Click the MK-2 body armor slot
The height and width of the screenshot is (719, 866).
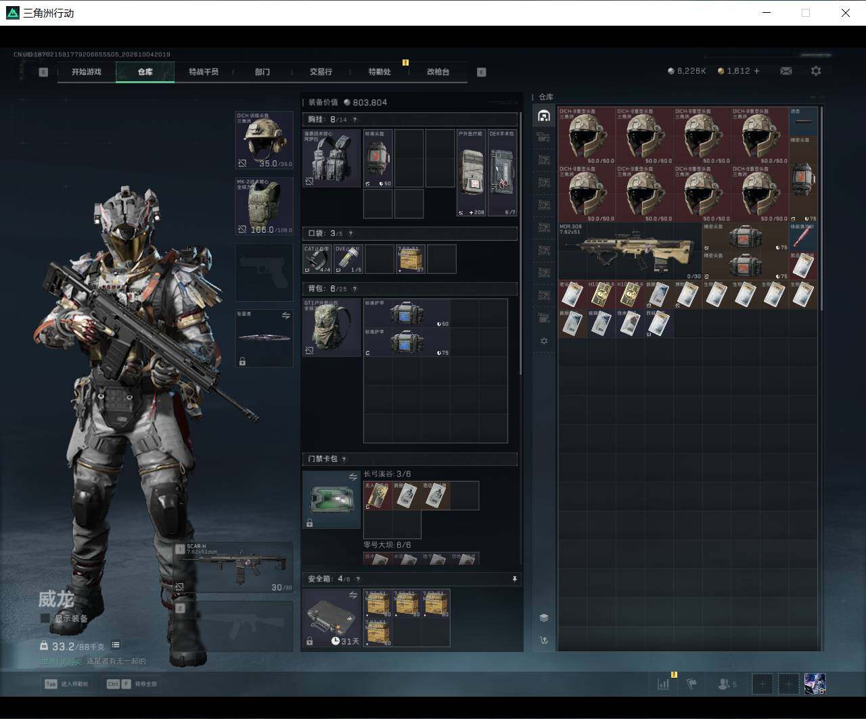pos(264,206)
